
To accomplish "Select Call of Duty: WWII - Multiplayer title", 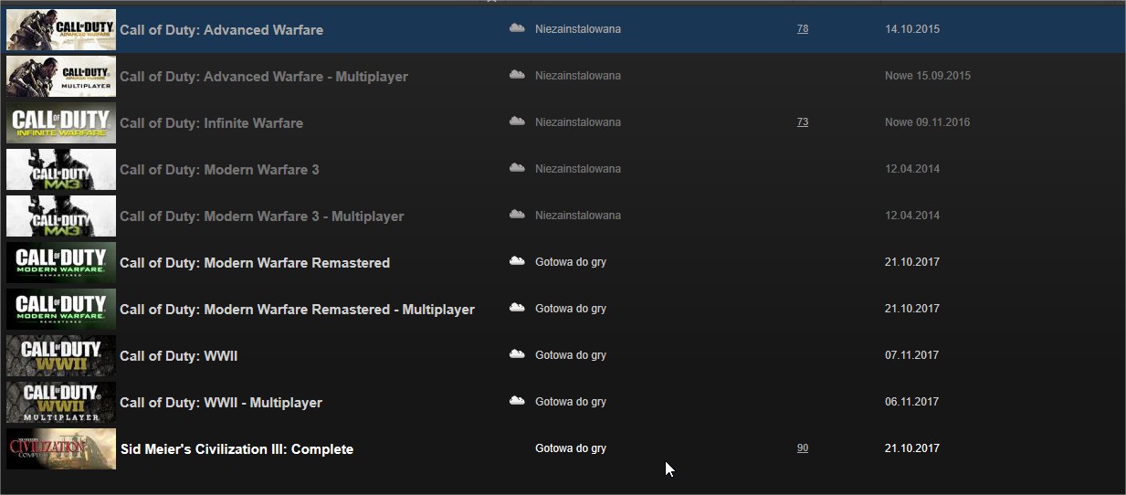I will click(x=221, y=403).
